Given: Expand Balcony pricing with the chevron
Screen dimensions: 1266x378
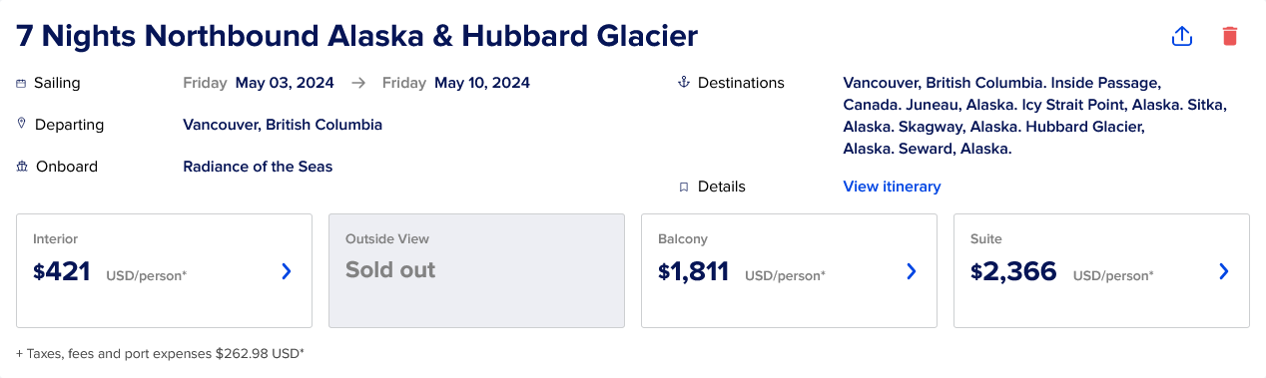Looking at the screenshot, I should [911, 271].
